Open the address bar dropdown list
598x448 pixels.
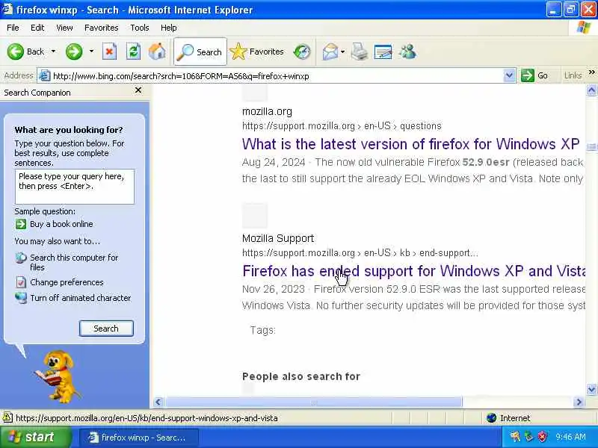tap(509, 76)
